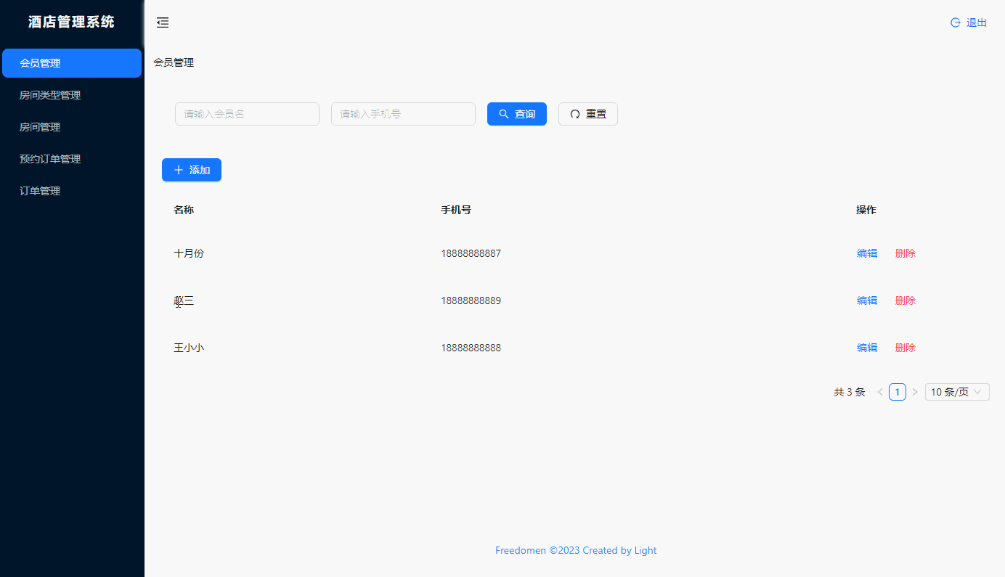Click the 重置 reset button
The width and height of the screenshot is (1005, 577).
tap(588, 114)
